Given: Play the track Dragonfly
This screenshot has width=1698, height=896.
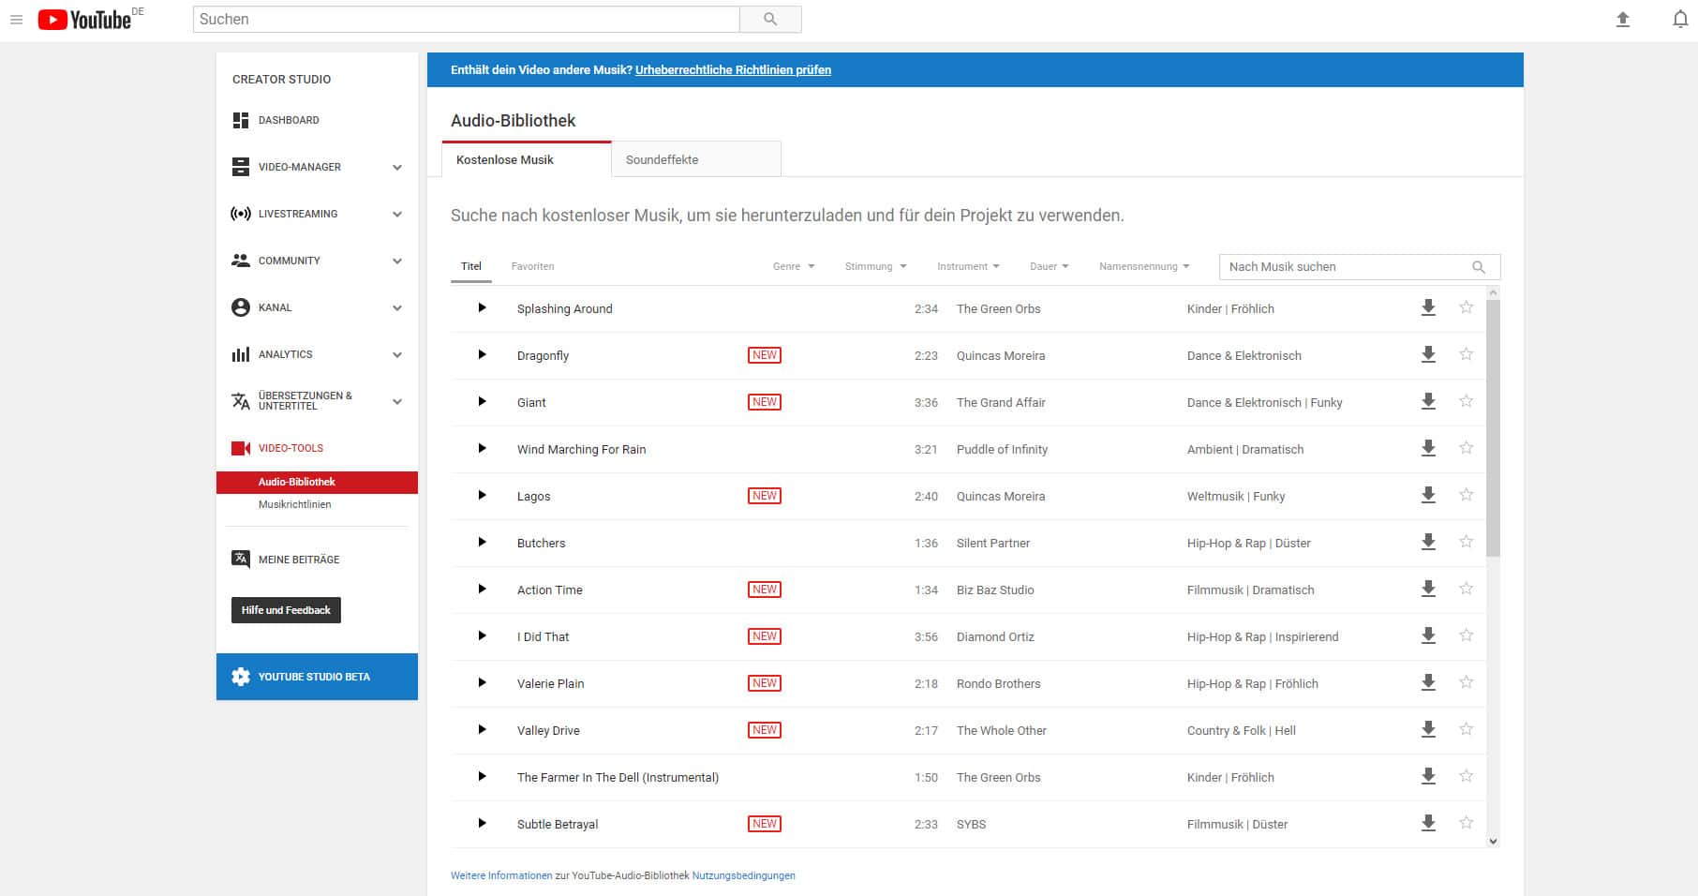Looking at the screenshot, I should [x=482, y=354].
